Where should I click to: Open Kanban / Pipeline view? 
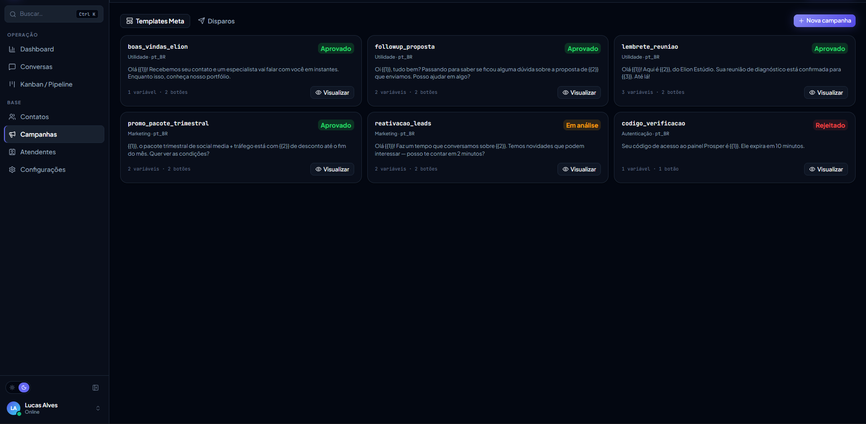54,84
